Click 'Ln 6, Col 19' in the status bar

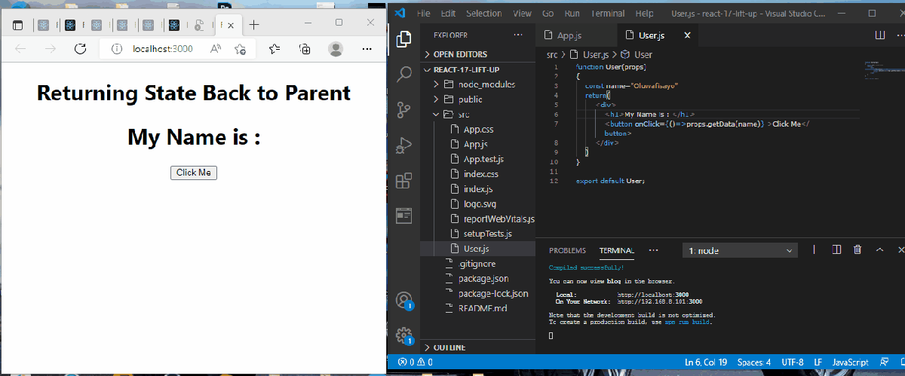tap(706, 362)
